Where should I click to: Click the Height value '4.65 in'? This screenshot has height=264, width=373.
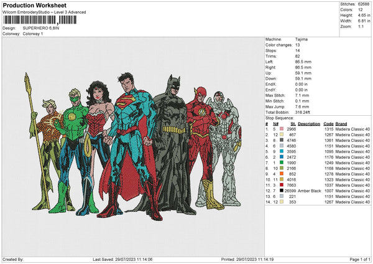[x=364, y=15]
